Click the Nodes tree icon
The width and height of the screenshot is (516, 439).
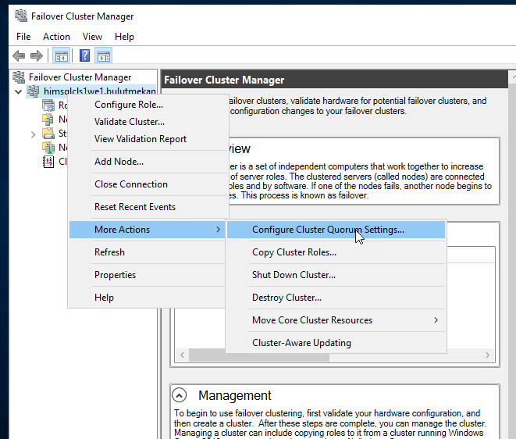tap(48, 120)
